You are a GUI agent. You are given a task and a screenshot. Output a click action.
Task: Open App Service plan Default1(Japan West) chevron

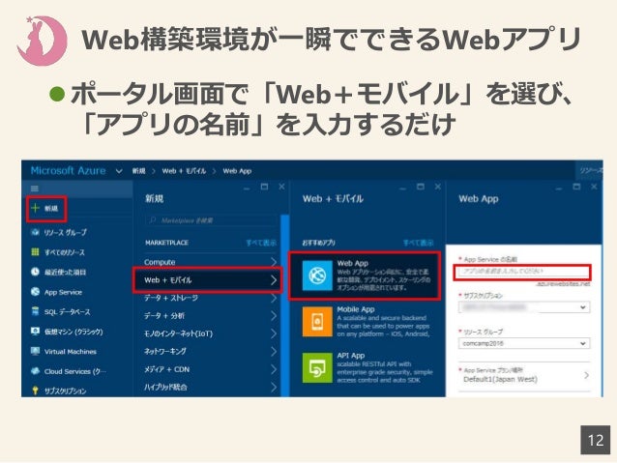tap(586, 375)
